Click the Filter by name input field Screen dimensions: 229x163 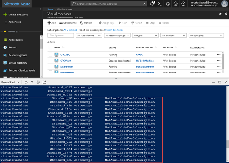pyautogui.click(x=61, y=36)
